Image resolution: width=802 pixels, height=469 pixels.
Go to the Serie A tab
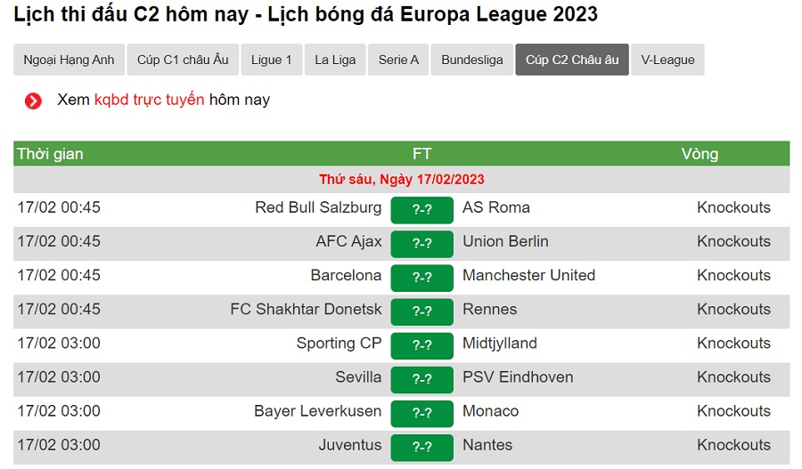click(398, 60)
